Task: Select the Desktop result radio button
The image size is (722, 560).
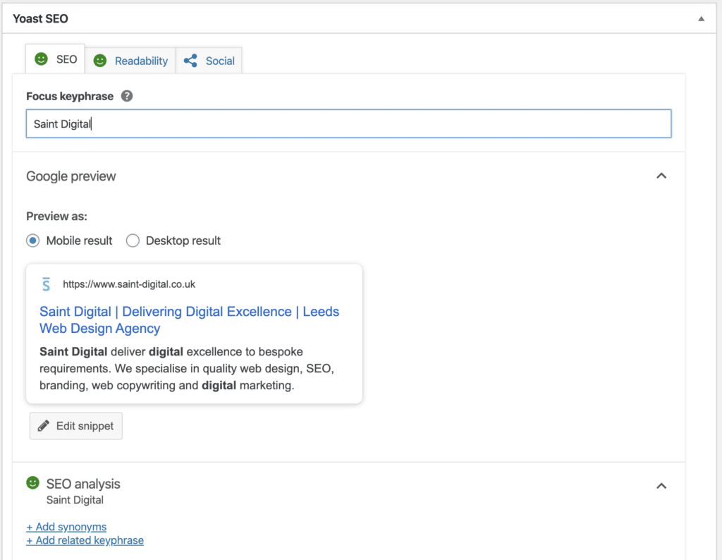Action: [133, 241]
